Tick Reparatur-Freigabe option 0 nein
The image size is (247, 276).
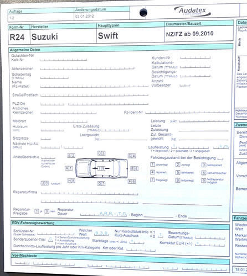click(x=47, y=211)
